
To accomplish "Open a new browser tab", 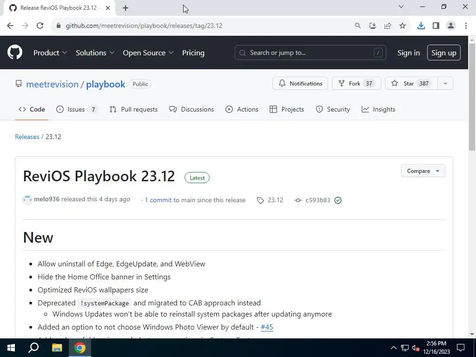I will (x=126, y=8).
